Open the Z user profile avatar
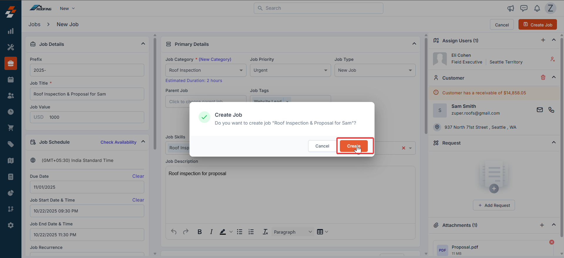Viewport: 564px width, 258px height. tap(550, 8)
